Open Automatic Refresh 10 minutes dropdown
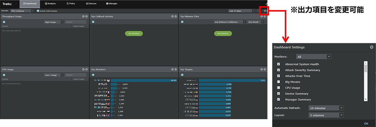The height and width of the screenshot is (127, 376). pos(326,108)
